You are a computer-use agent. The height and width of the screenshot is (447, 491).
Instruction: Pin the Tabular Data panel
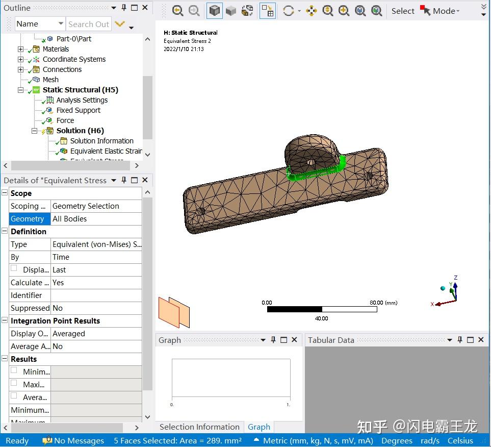pos(460,340)
